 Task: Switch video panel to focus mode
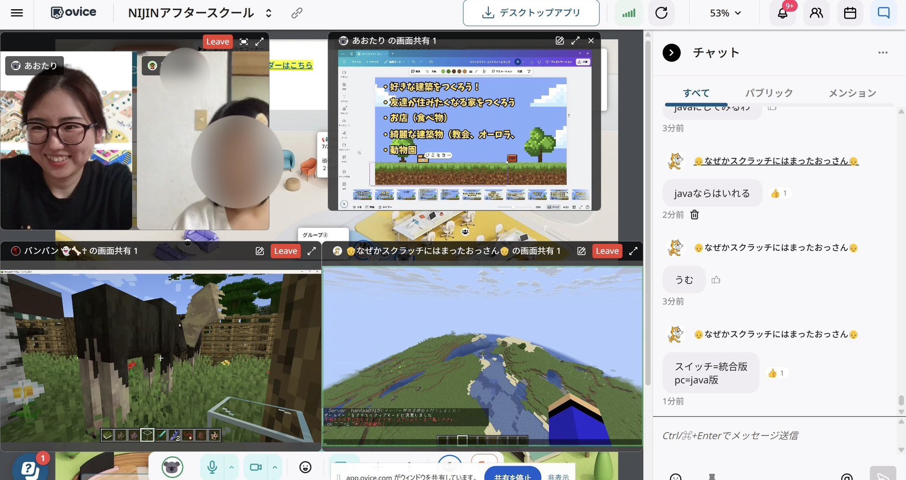244,41
